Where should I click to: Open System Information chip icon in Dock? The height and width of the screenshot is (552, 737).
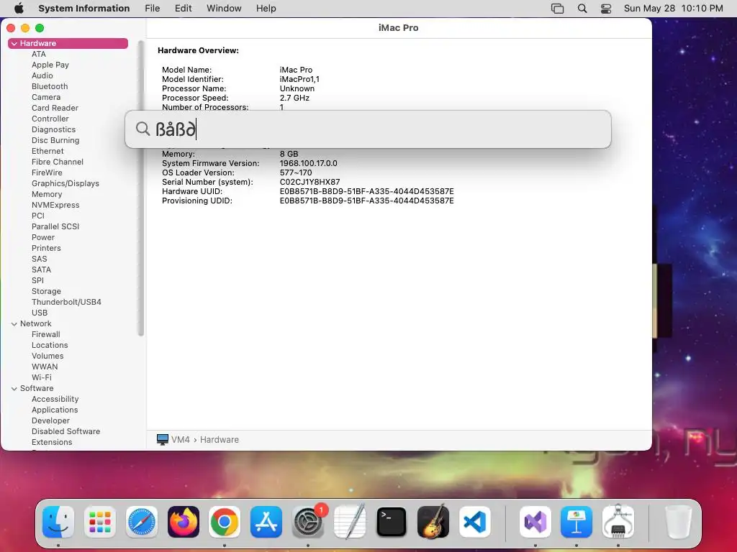[618, 522]
